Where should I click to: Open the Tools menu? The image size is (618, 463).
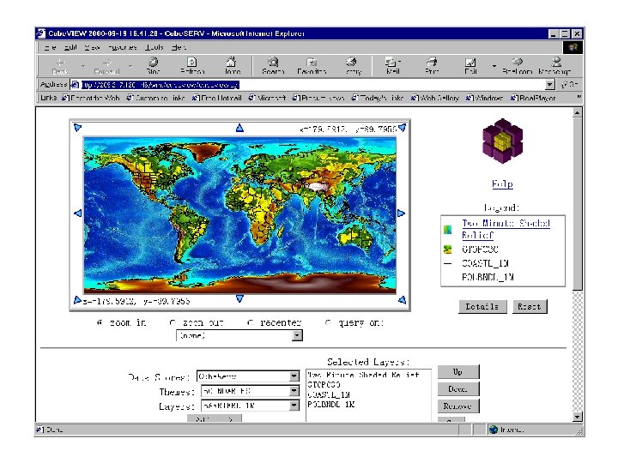(154, 48)
